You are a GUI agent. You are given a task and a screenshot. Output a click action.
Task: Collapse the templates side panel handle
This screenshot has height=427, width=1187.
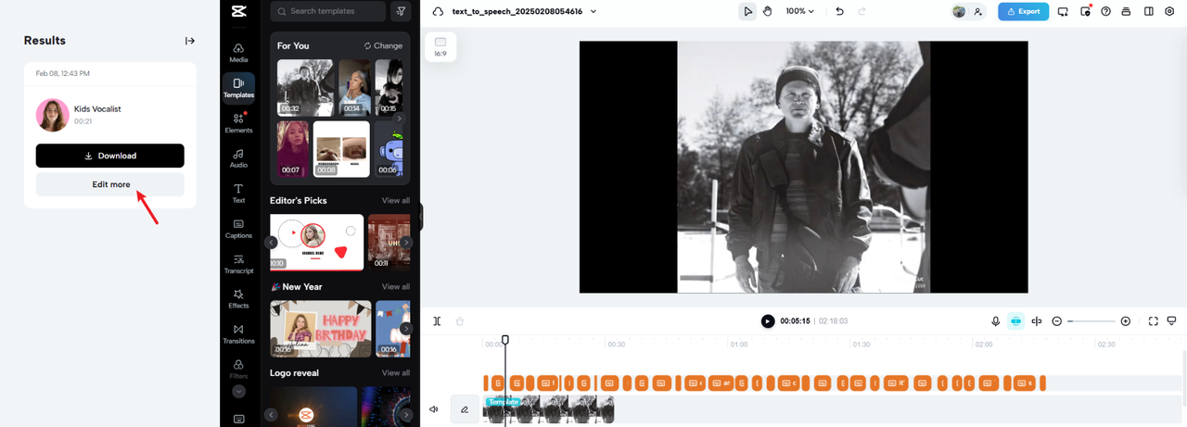(421, 217)
